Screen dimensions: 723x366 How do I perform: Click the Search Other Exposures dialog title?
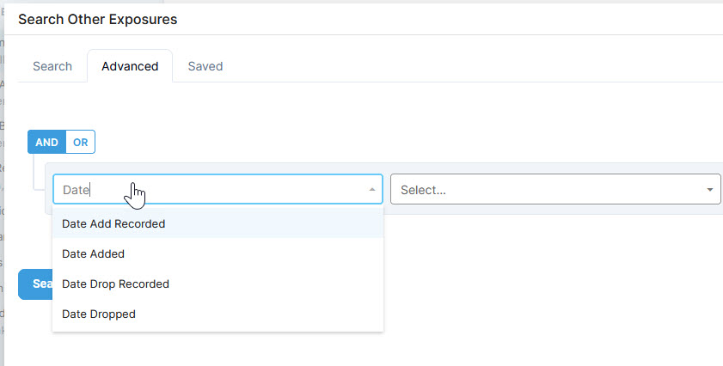[98, 20]
